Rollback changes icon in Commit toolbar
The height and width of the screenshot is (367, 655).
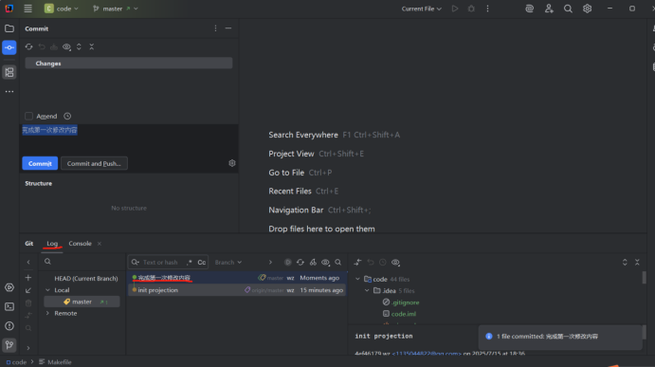point(42,46)
